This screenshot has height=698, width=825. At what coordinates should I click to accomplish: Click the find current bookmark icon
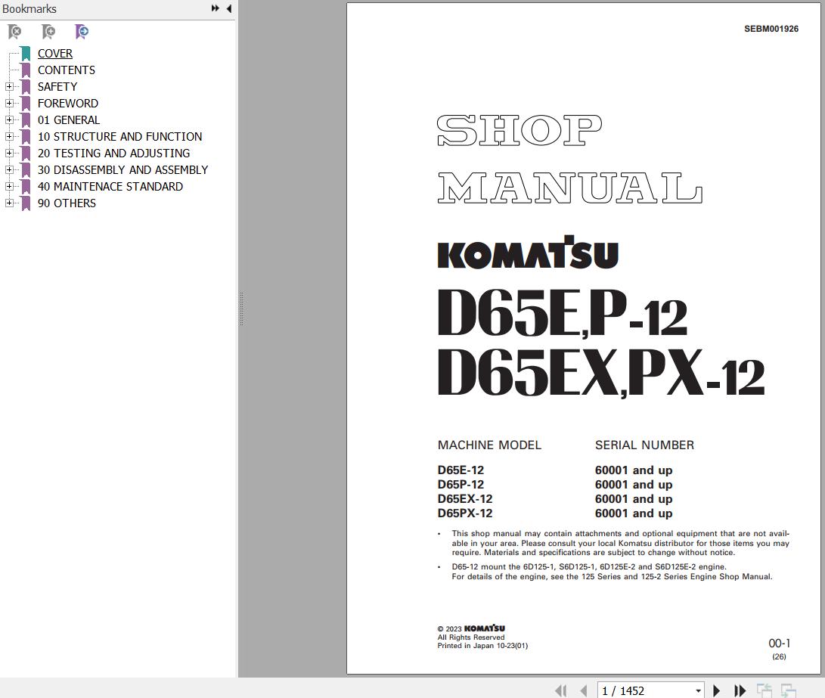click(x=82, y=32)
